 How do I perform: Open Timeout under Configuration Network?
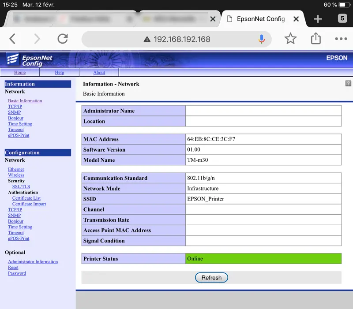coord(16,233)
